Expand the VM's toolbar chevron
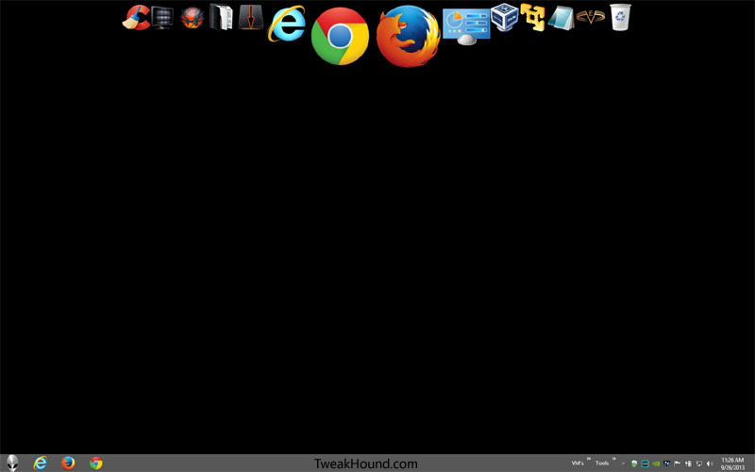The image size is (755, 472). (x=588, y=459)
